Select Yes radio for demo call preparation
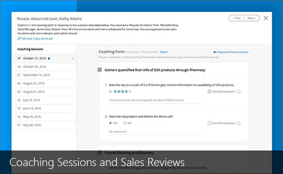This screenshot has height=174, width=283. [110, 123]
